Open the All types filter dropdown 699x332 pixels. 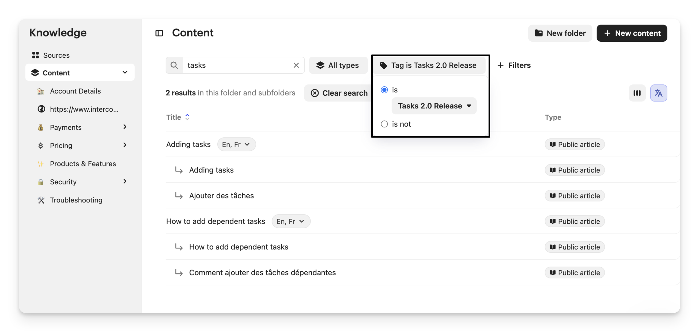tap(338, 65)
